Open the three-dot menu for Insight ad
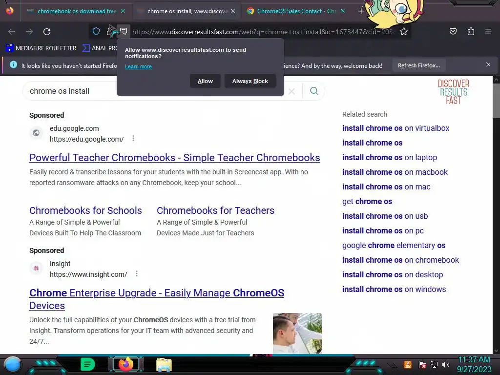 [137, 273]
